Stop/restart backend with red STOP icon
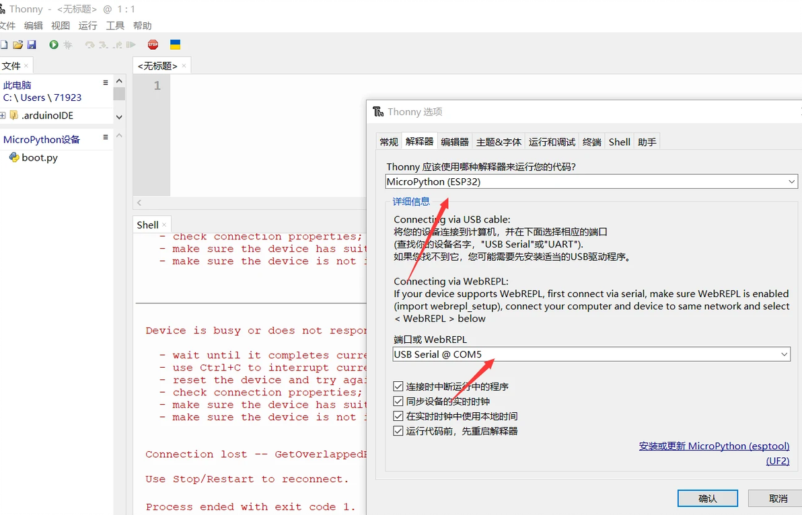Screen dimensions: 802x515 tap(153, 45)
